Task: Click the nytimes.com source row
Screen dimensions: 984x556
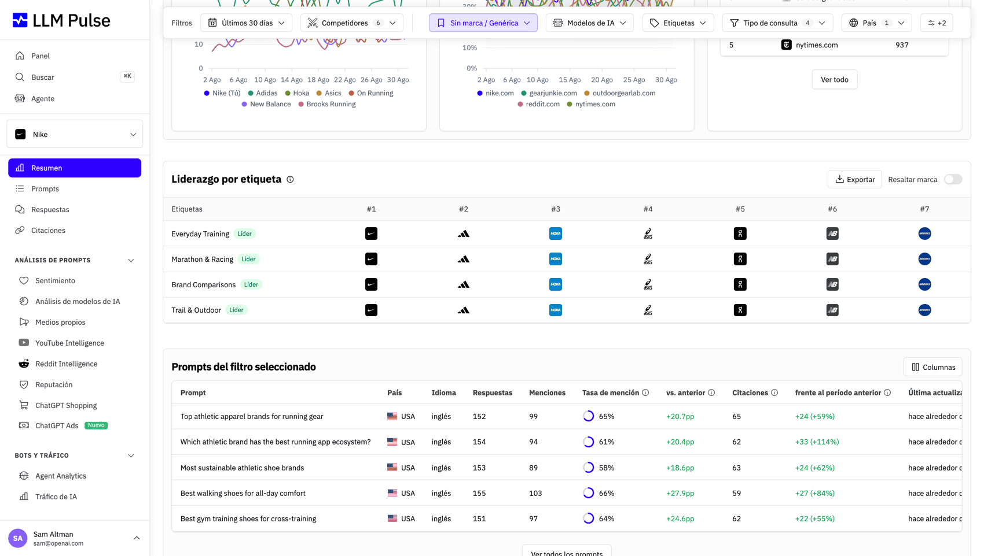Action: 835,45
